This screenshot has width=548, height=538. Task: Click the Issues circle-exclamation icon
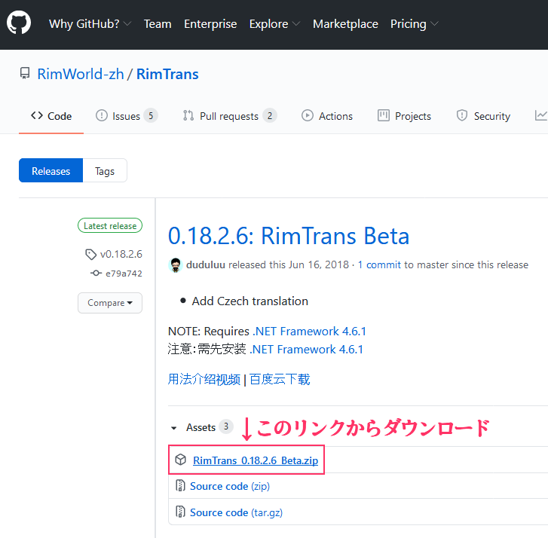pyautogui.click(x=102, y=115)
